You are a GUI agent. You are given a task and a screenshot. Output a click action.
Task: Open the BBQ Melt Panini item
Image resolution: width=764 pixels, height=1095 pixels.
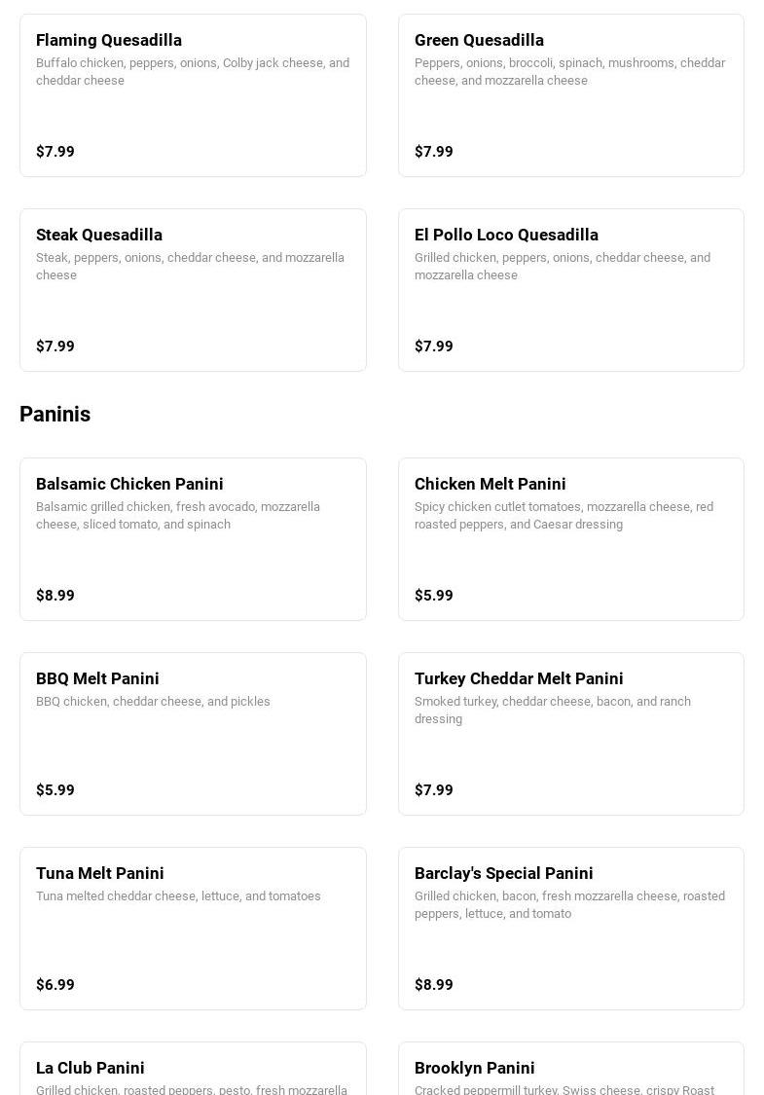[193, 734]
